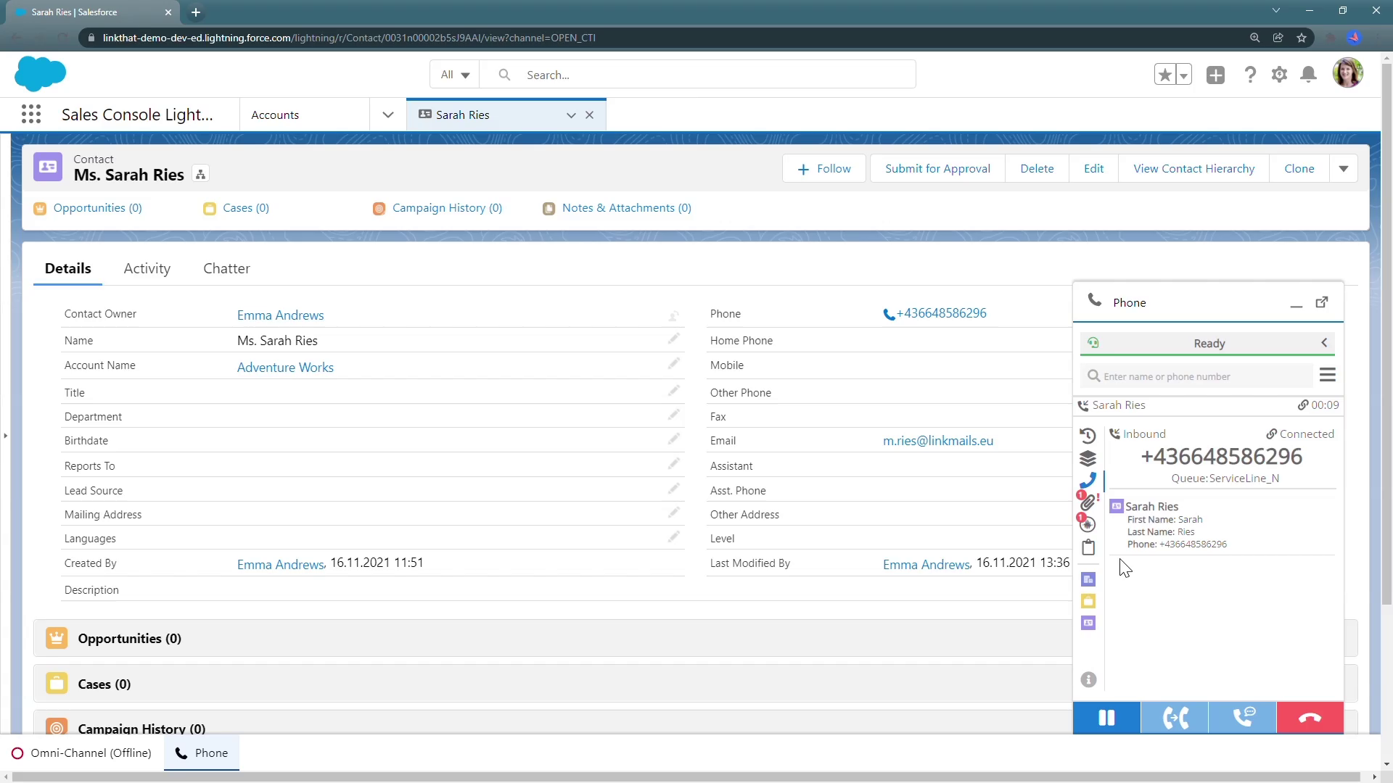The image size is (1393, 783).
Task: Open the attachments paperclip in the phone widget
Action: click(1088, 502)
